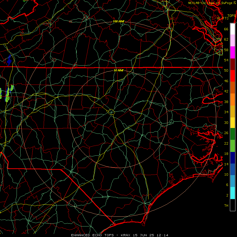Click the legend value '2'
This screenshot has width=237, height=237.
(x=227, y=195)
